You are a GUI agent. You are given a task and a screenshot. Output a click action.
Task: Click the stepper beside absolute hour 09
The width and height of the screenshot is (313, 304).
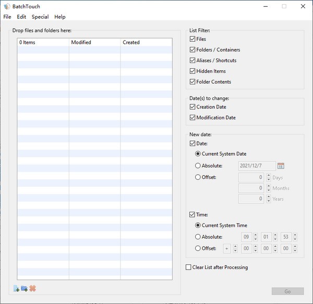[x=256, y=237]
